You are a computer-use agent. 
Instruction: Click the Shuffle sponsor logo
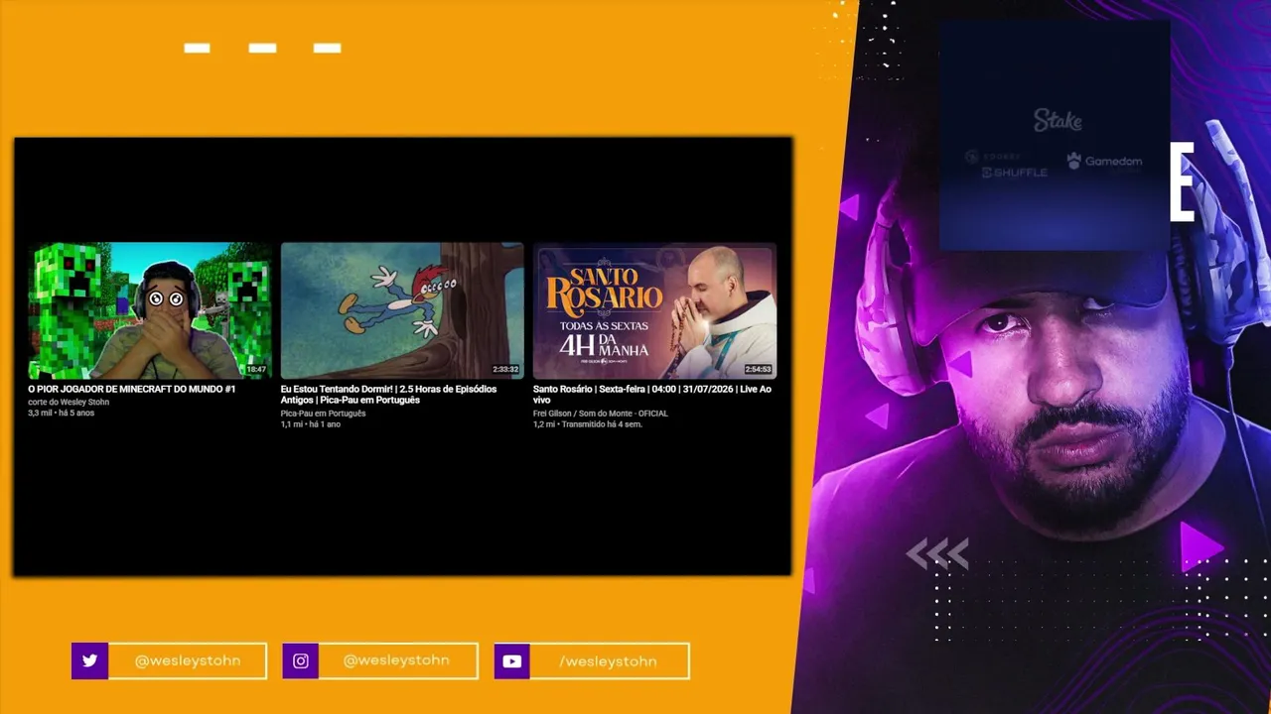tap(1015, 173)
